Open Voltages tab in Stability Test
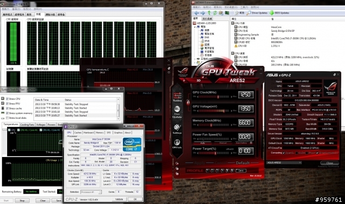 tap(41, 125)
